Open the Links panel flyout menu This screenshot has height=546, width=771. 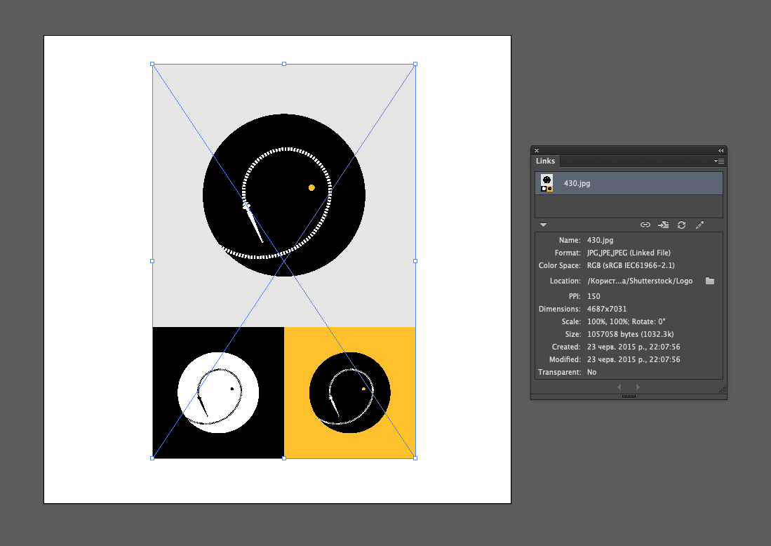tap(719, 161)
